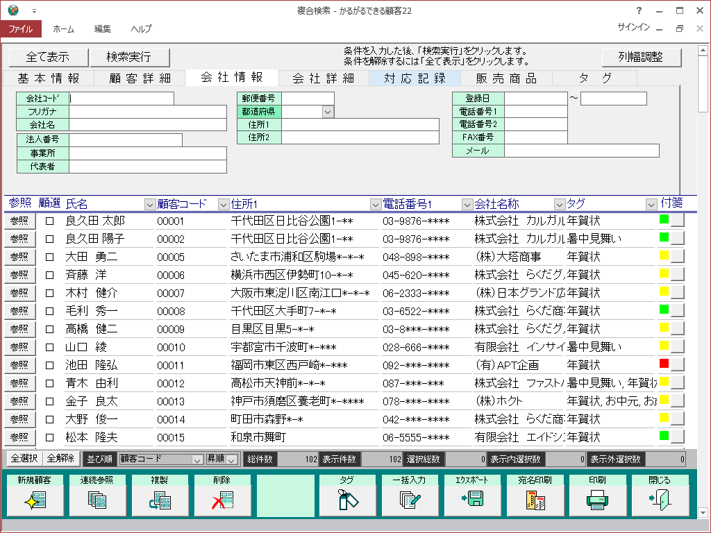Open the 電話番号1 column filter dropdown

click(467, 205)
